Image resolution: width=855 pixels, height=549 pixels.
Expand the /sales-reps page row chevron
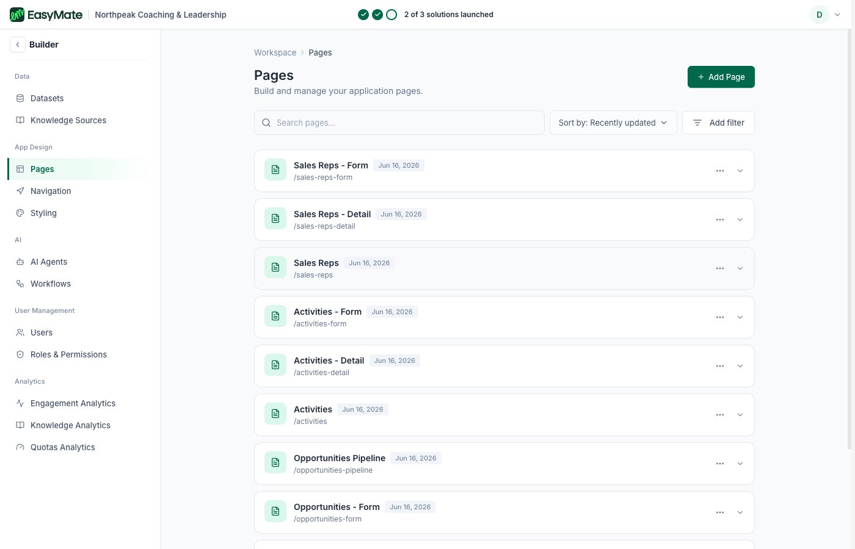[x=740, y=268]
